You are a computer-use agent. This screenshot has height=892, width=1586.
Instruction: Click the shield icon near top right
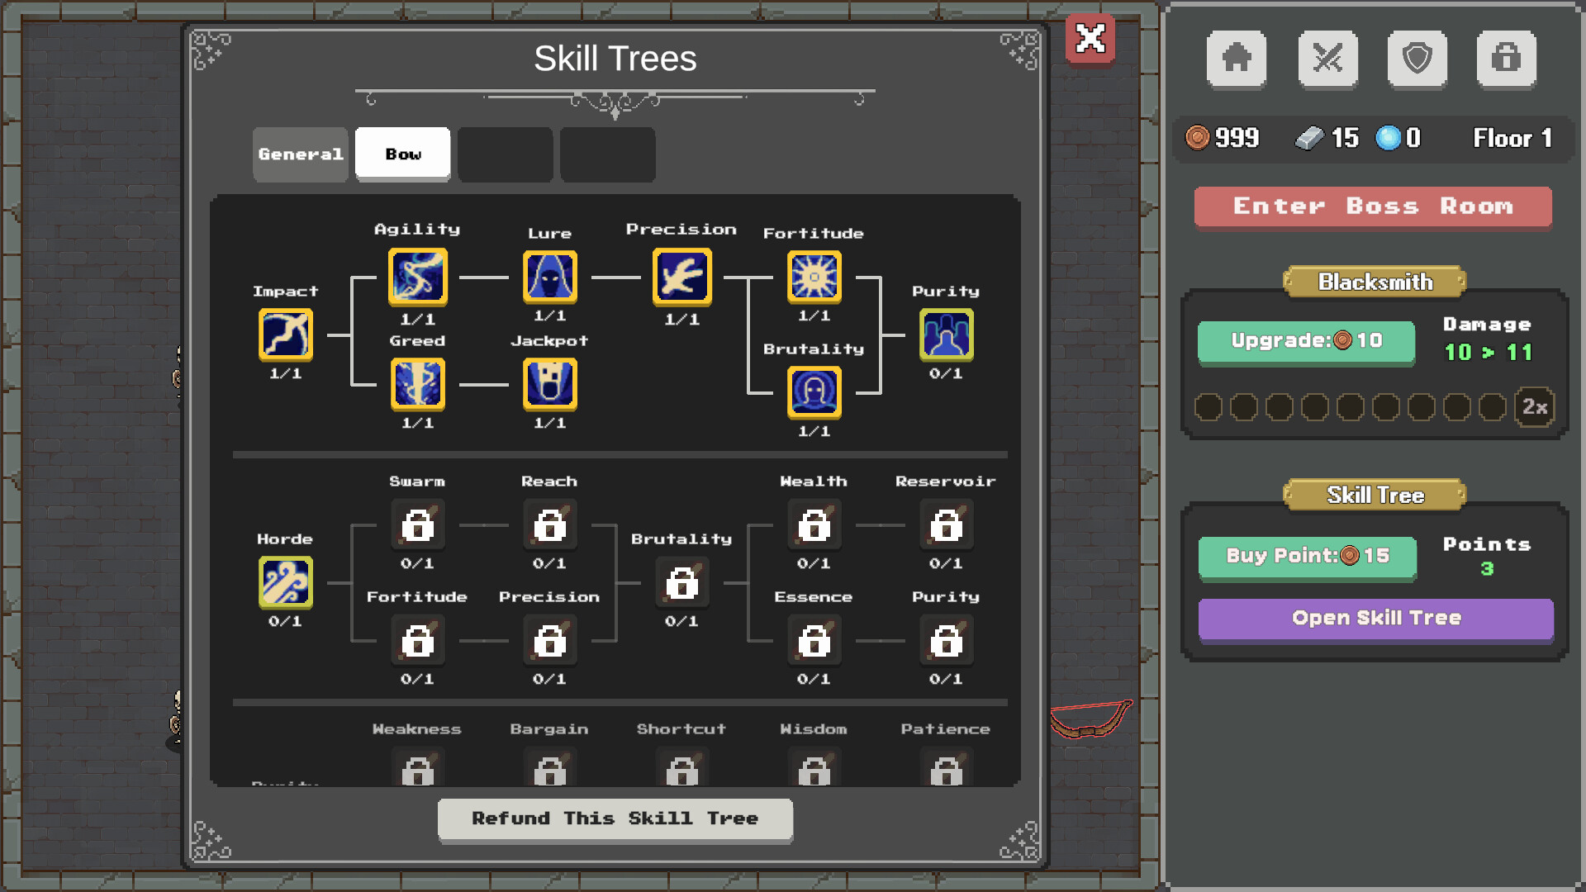pos(1417,59)
